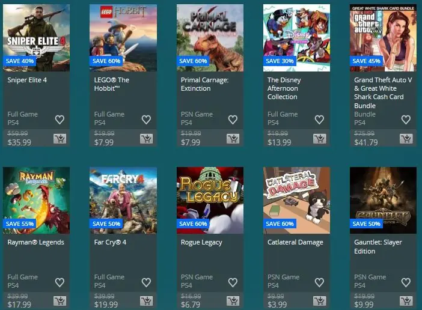Toggle wishlist heart for Far Cry 4
The image size is (422, 310).
pyautogui.click(x=147, y=282)
